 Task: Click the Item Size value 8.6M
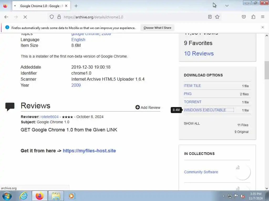tap(76, 46)
